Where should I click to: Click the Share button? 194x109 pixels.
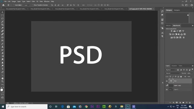[x=192, y=5]
